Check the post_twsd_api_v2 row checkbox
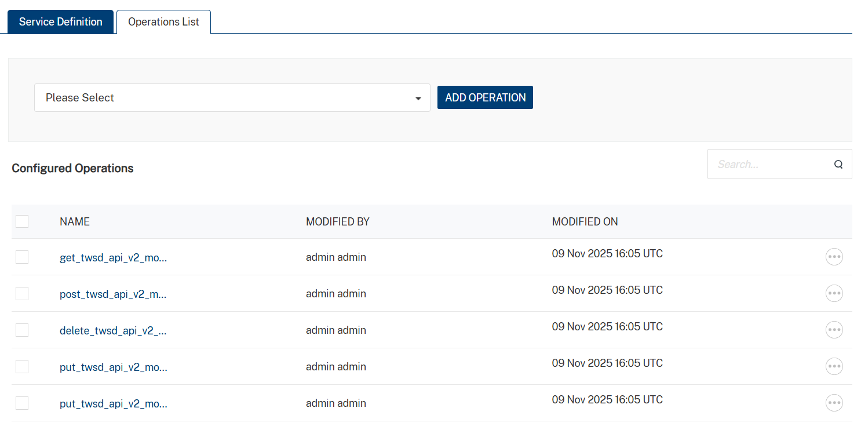861x437 pixels. coord(22,293)
